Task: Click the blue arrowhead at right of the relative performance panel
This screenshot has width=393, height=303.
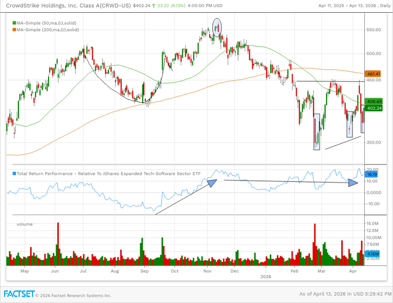Action: coord(353,182)
